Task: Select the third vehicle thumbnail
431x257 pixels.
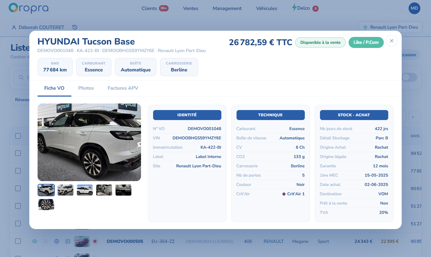Action: 85,190
